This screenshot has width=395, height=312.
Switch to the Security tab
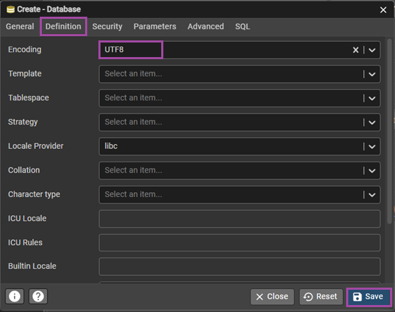click(x=107, y=26)
